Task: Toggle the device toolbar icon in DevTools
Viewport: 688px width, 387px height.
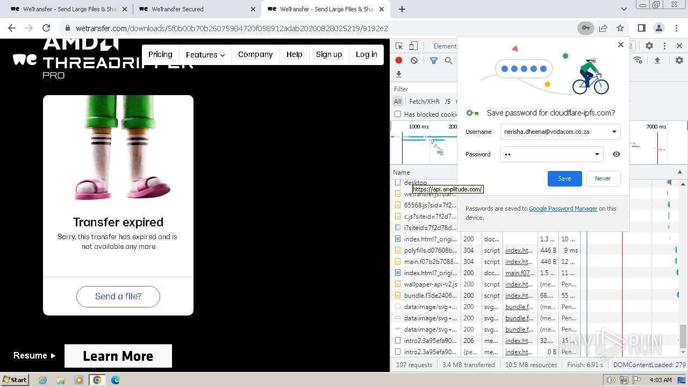Action: tap(413, 46)
